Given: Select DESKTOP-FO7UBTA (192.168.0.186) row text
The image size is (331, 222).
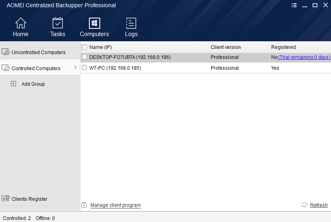Looking at the screenshot, I should 130,57.
